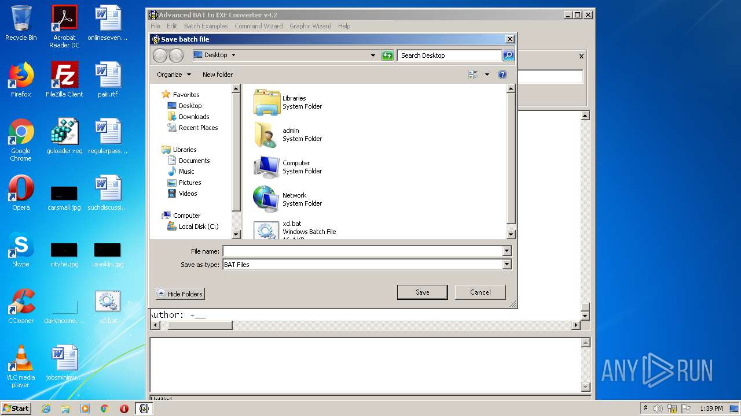Open the Recycle Bin desktop icon
741x416 pixels.
(x=21, y=24)
